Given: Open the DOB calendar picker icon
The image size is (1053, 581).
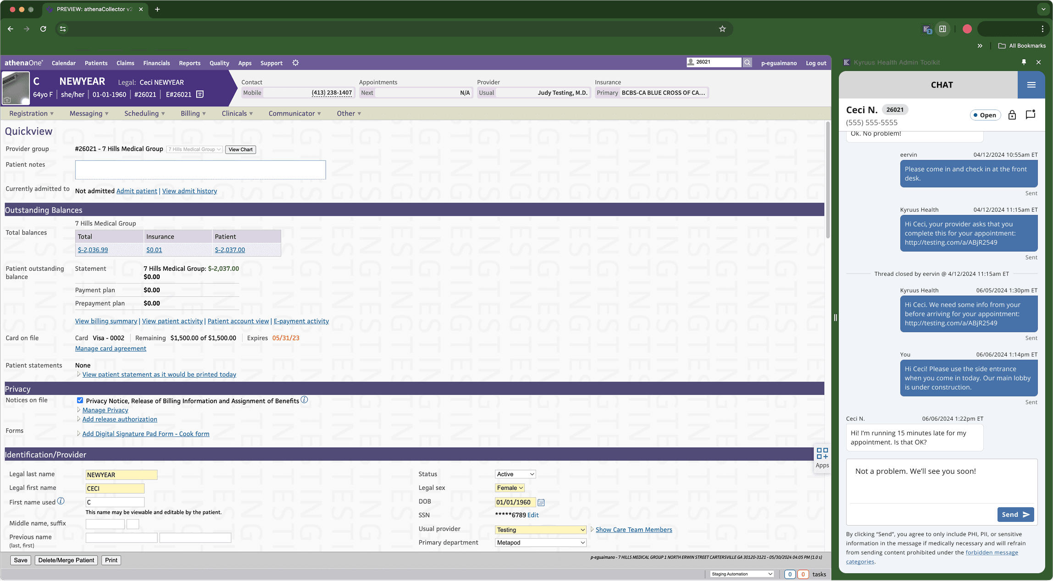Looking at the screenshot, I should pyautogui.click(x=541, y=503).
